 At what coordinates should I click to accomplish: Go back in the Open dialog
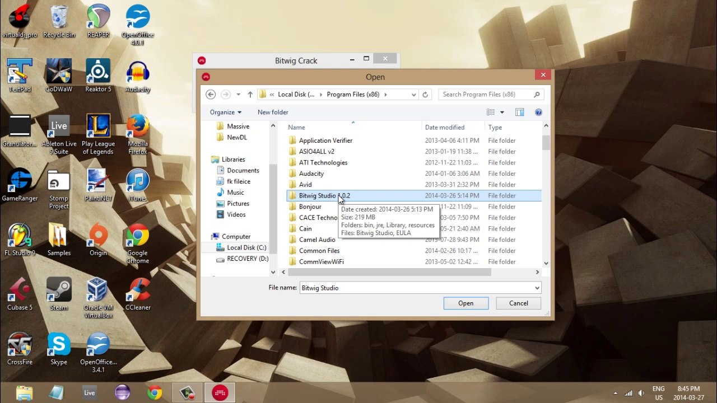(211, 95)
